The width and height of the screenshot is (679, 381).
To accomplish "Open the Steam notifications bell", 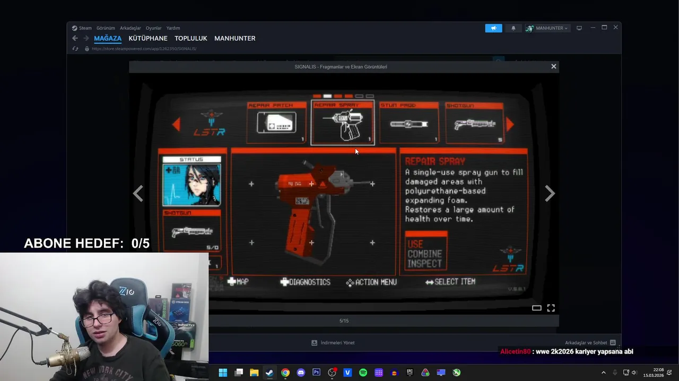I will pyautogui.click(x=513, y=28).
